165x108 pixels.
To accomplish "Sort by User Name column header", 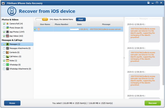I will pos(45,24).
